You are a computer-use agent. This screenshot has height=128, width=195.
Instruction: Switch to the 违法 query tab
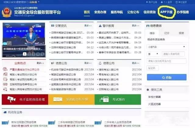click(152, 33)
